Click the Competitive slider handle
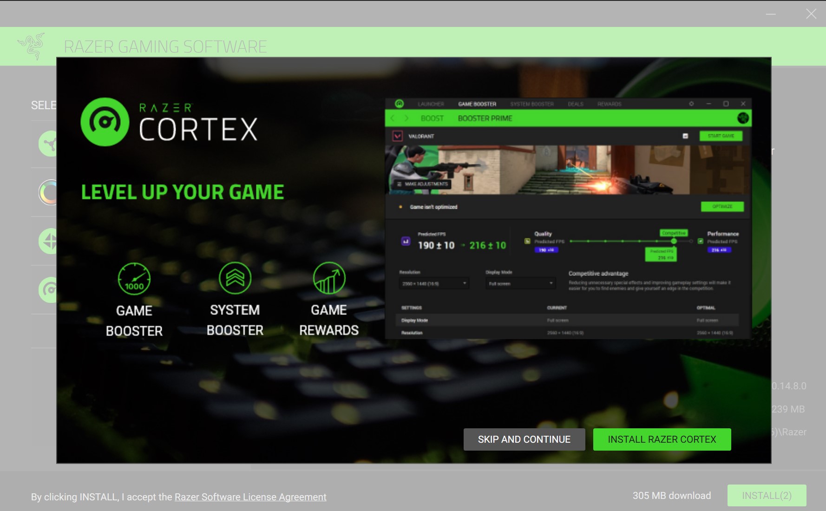 click(x=674, y=241)
